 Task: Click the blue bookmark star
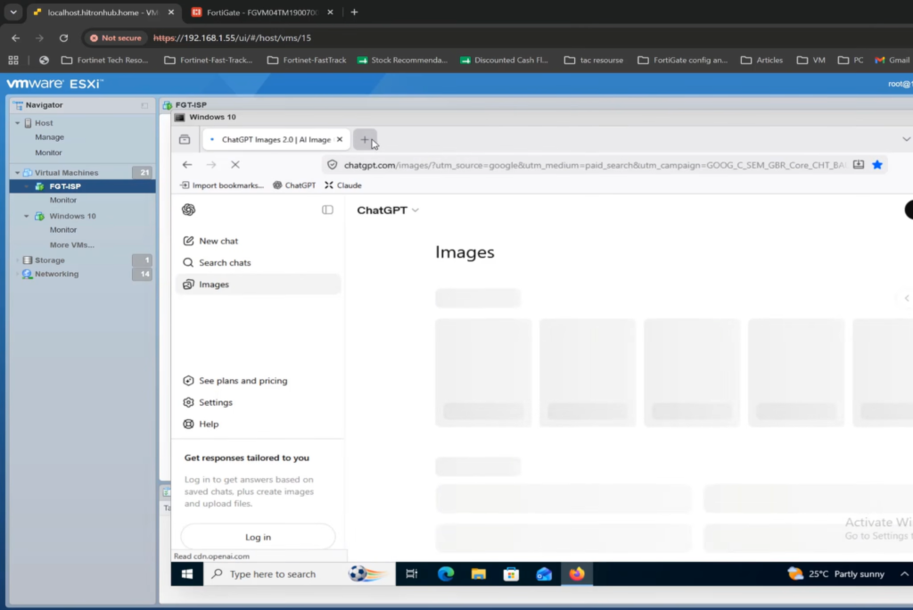877,165
